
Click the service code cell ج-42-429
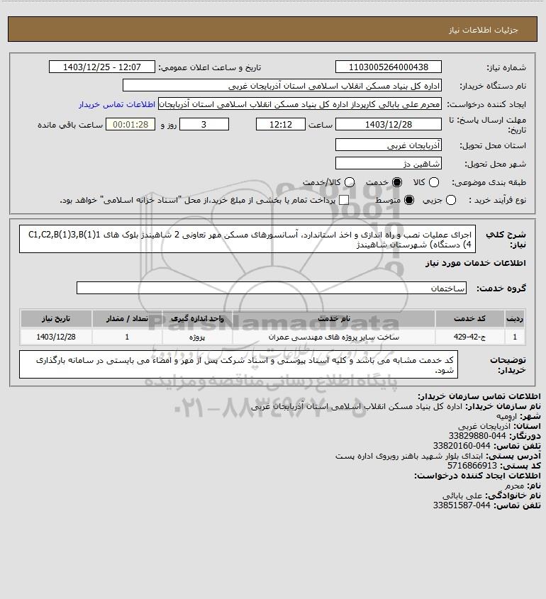pos(469,337)
